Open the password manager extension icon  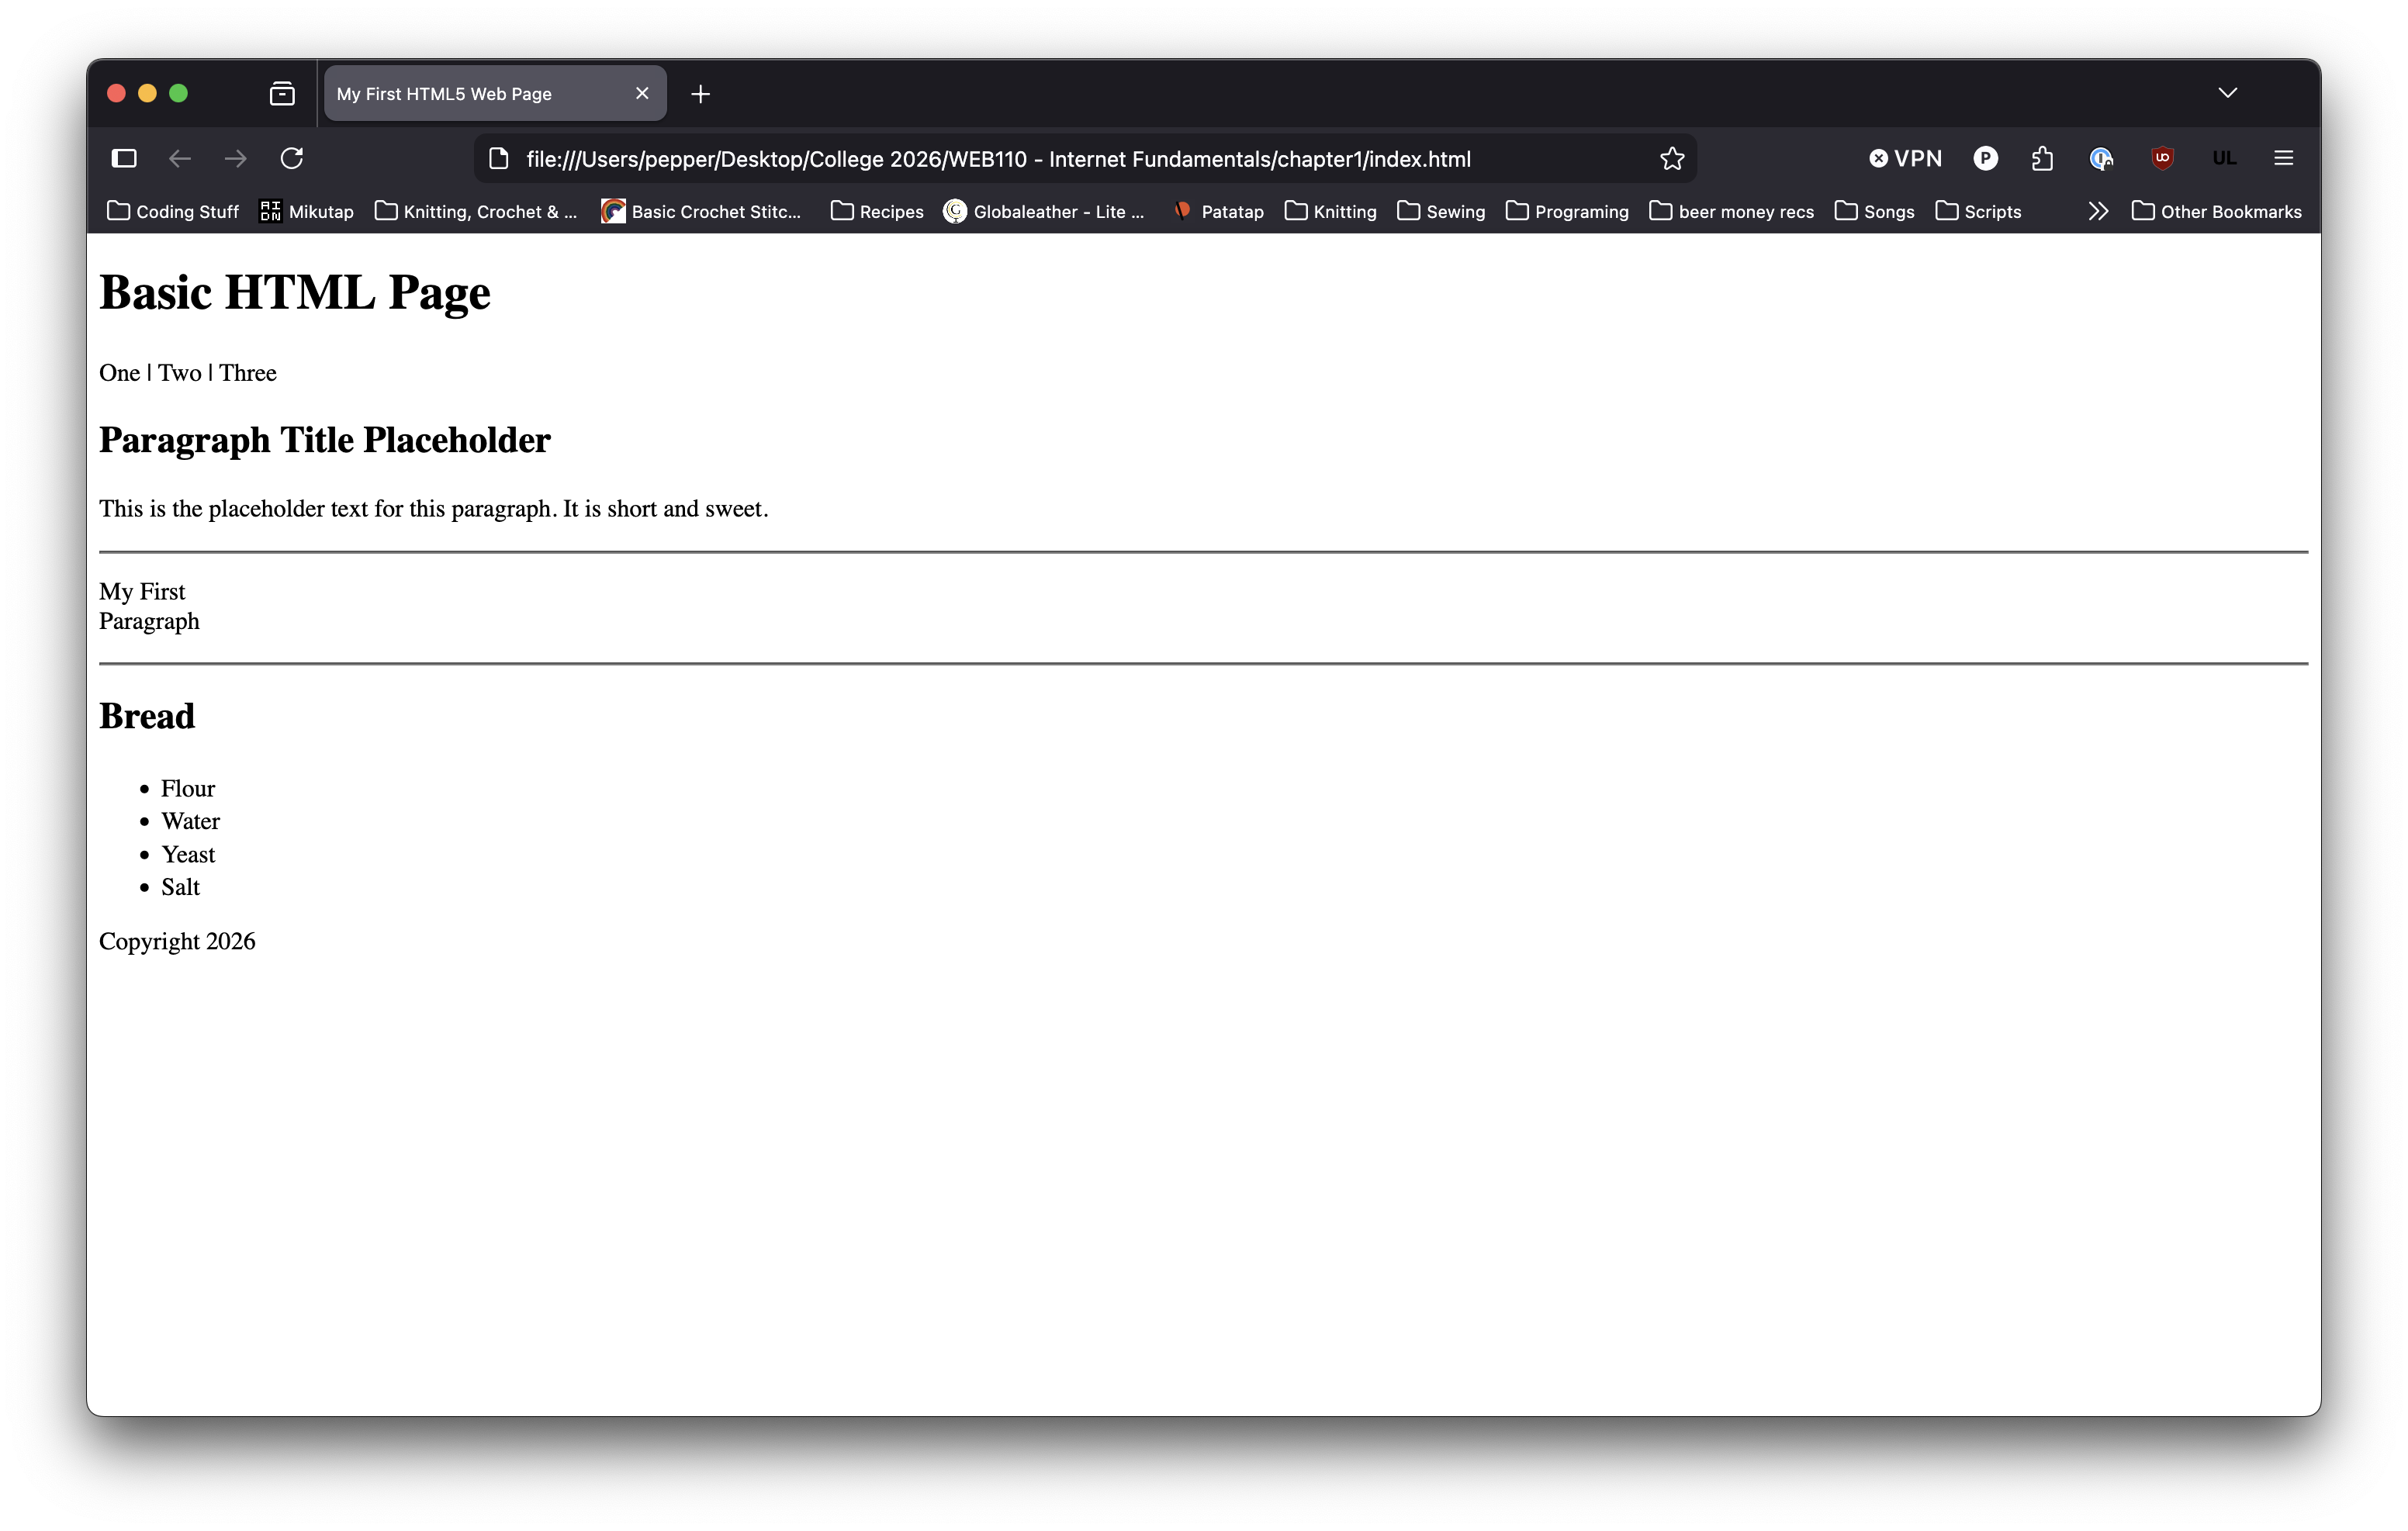(2101, 158)
